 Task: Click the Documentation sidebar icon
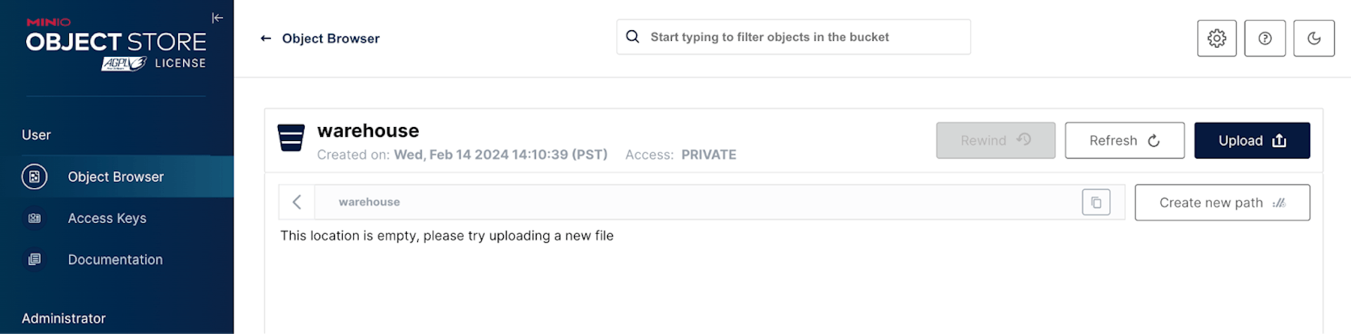(34, 260)
